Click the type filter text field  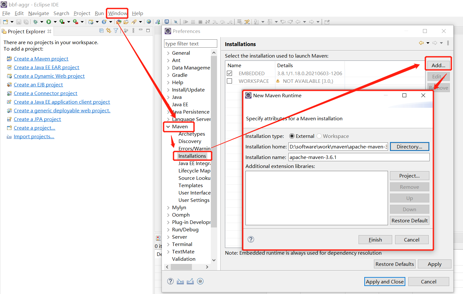[x=190, y=44]
